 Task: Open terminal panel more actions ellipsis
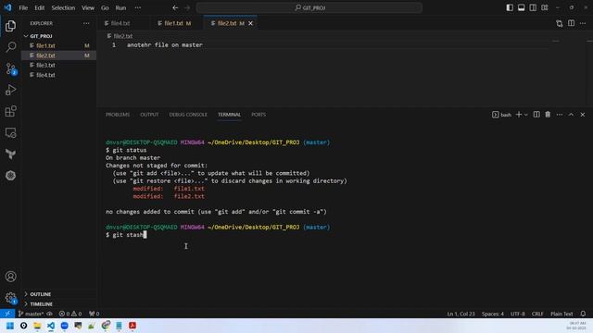click(x=560, y=115)
